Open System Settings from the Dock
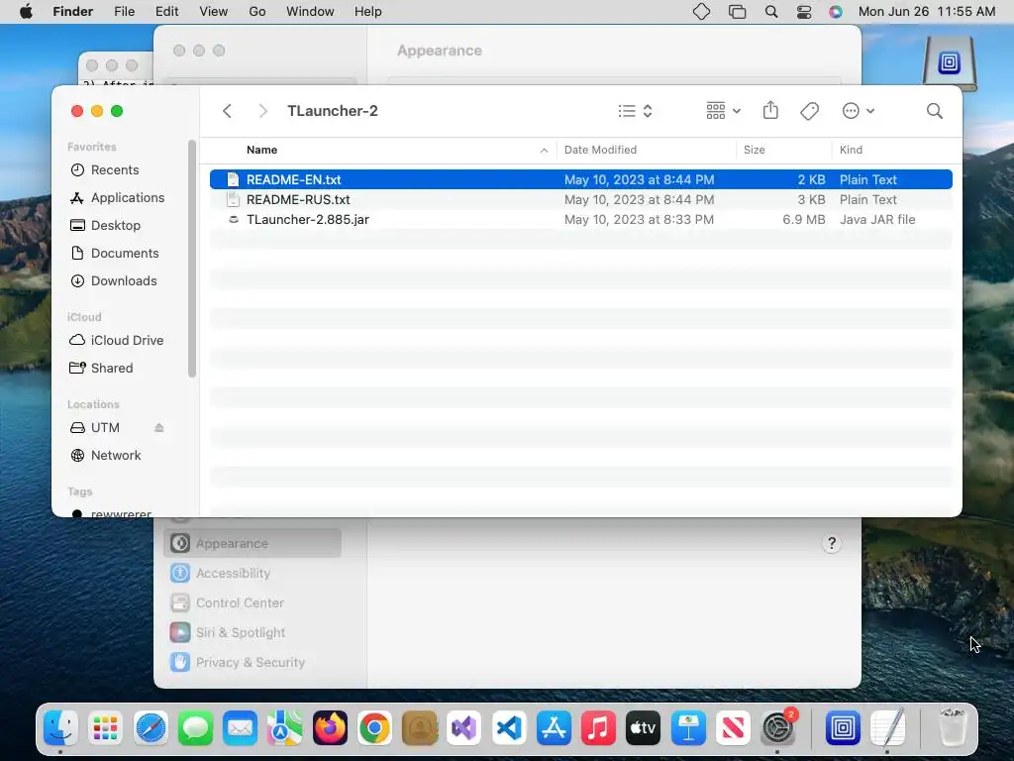This screenshot has height=761, width=1014. [778, 727]
